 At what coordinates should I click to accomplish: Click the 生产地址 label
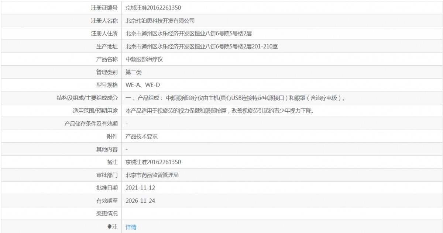tap(107, 46)
